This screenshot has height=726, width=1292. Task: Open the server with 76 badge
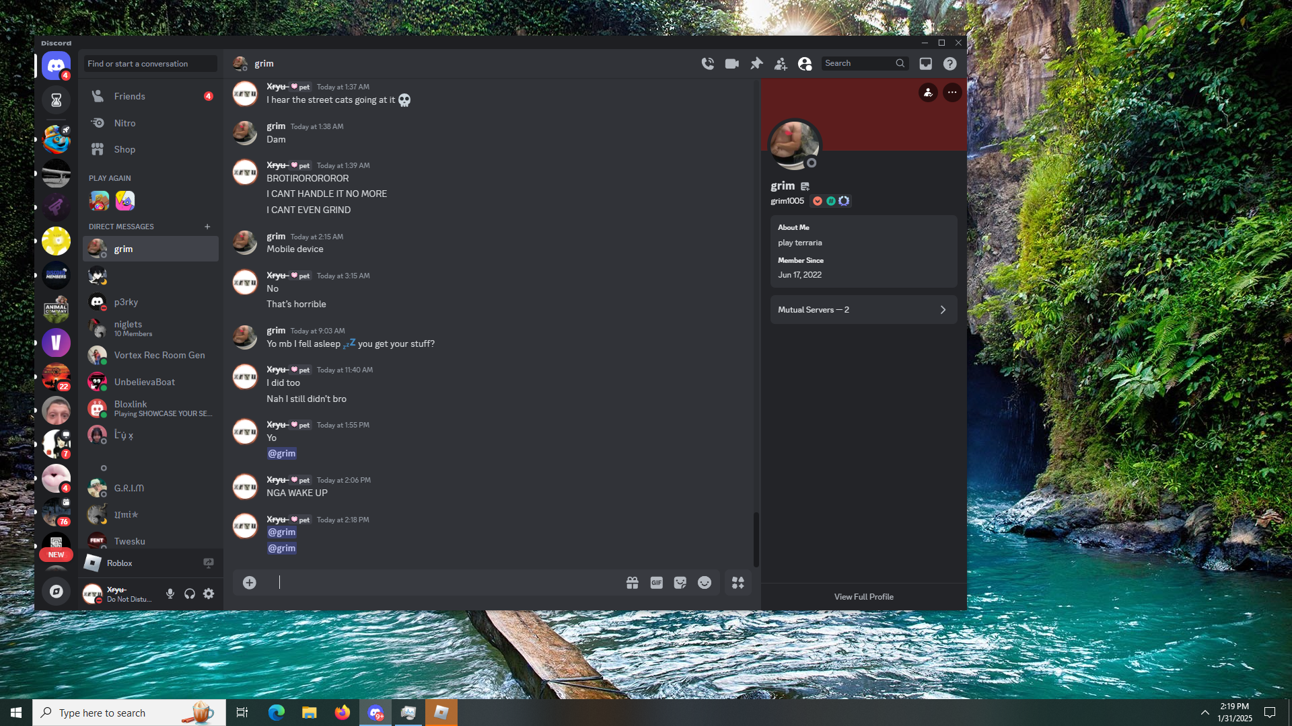coord(56,512)
